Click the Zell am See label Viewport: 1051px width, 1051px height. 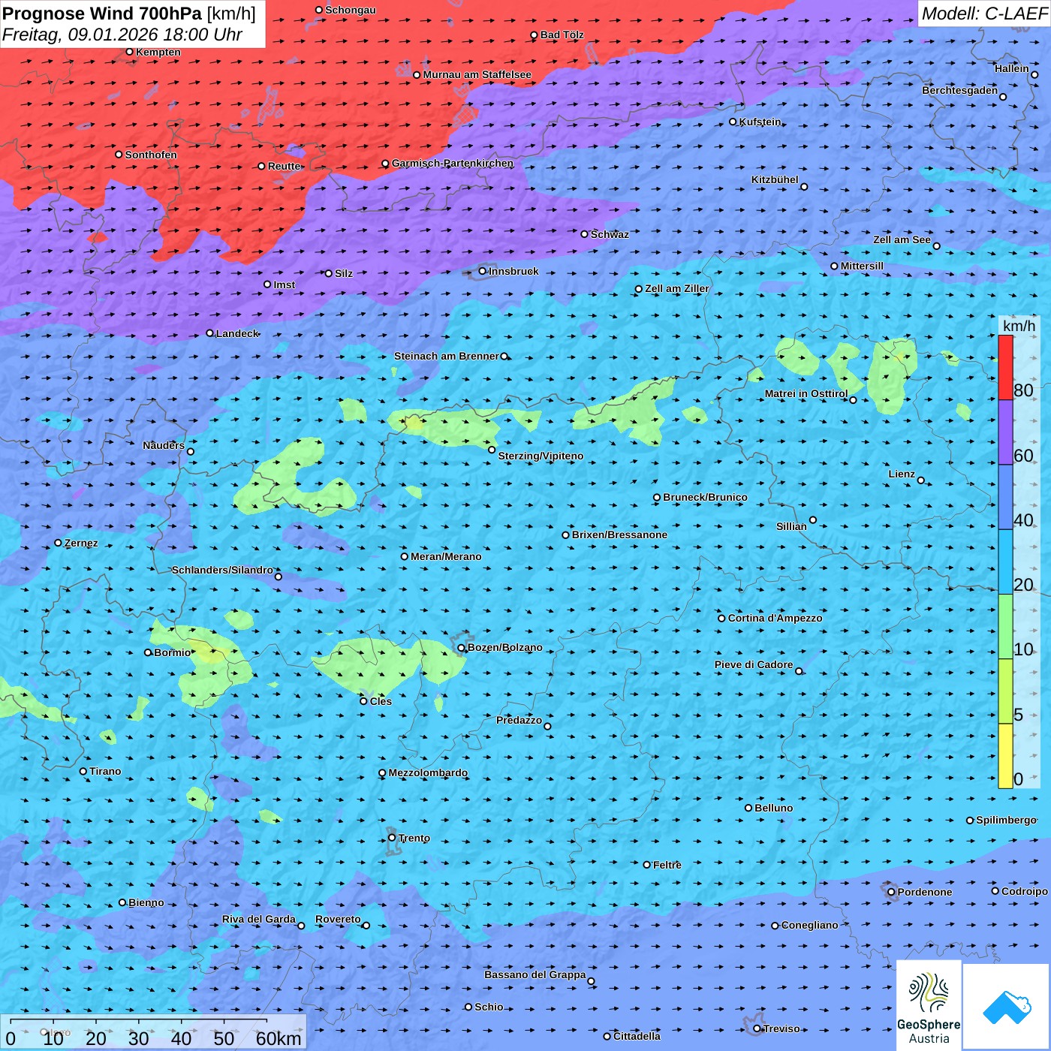click(x=902, y=239)
